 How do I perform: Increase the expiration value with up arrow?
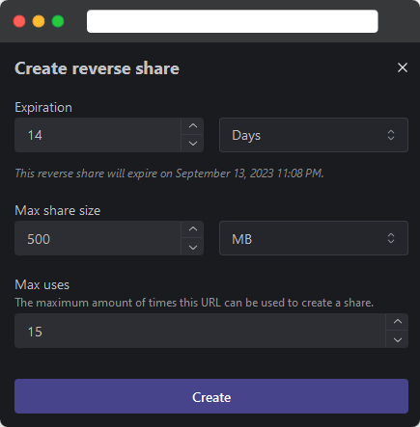[x=193, y=126]
